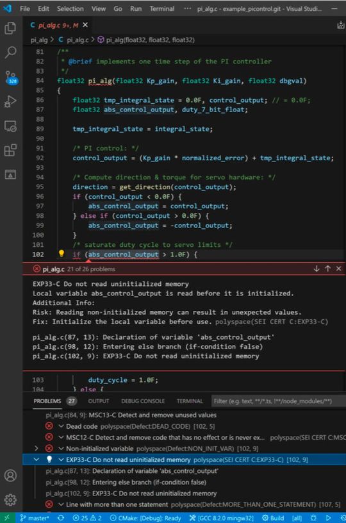Go to previous problem arrow in peek view
The height and width of the screenshot is (523, 346).
point(327,269)
